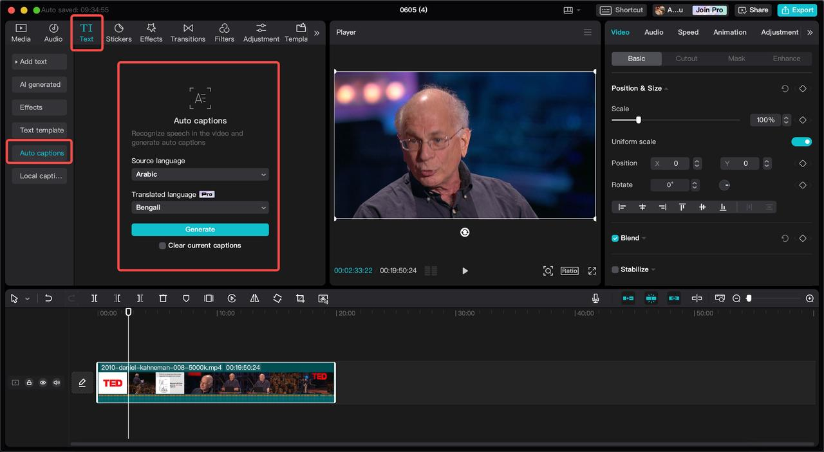Open the Player panel menu

(x=588, y=32)
